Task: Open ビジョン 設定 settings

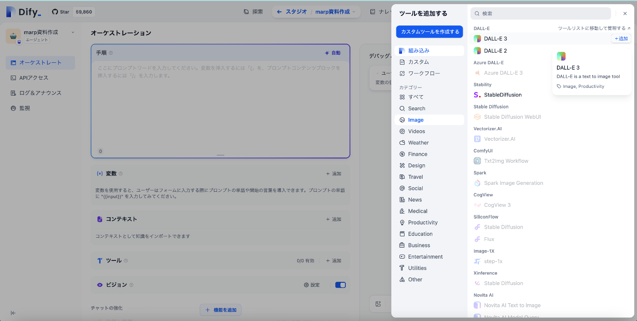Action: coord(312,285)
